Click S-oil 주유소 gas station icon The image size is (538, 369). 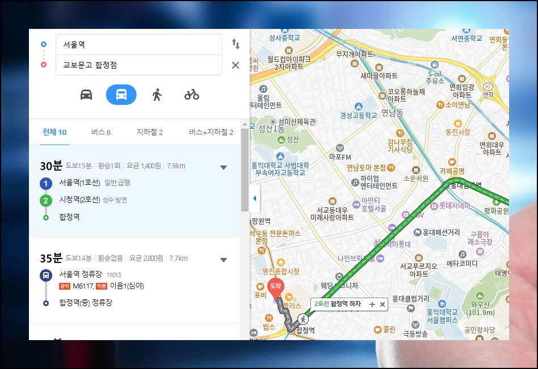tap(435, 65)
